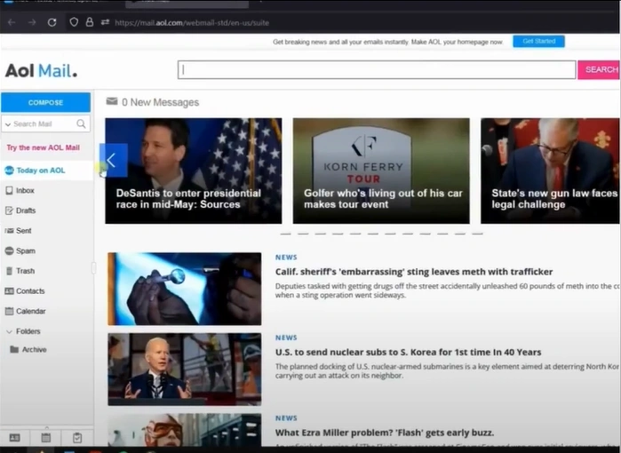Open the Flash article thumbnail
The width and height of the screenshot is (621, 453).
coord(185,430)
